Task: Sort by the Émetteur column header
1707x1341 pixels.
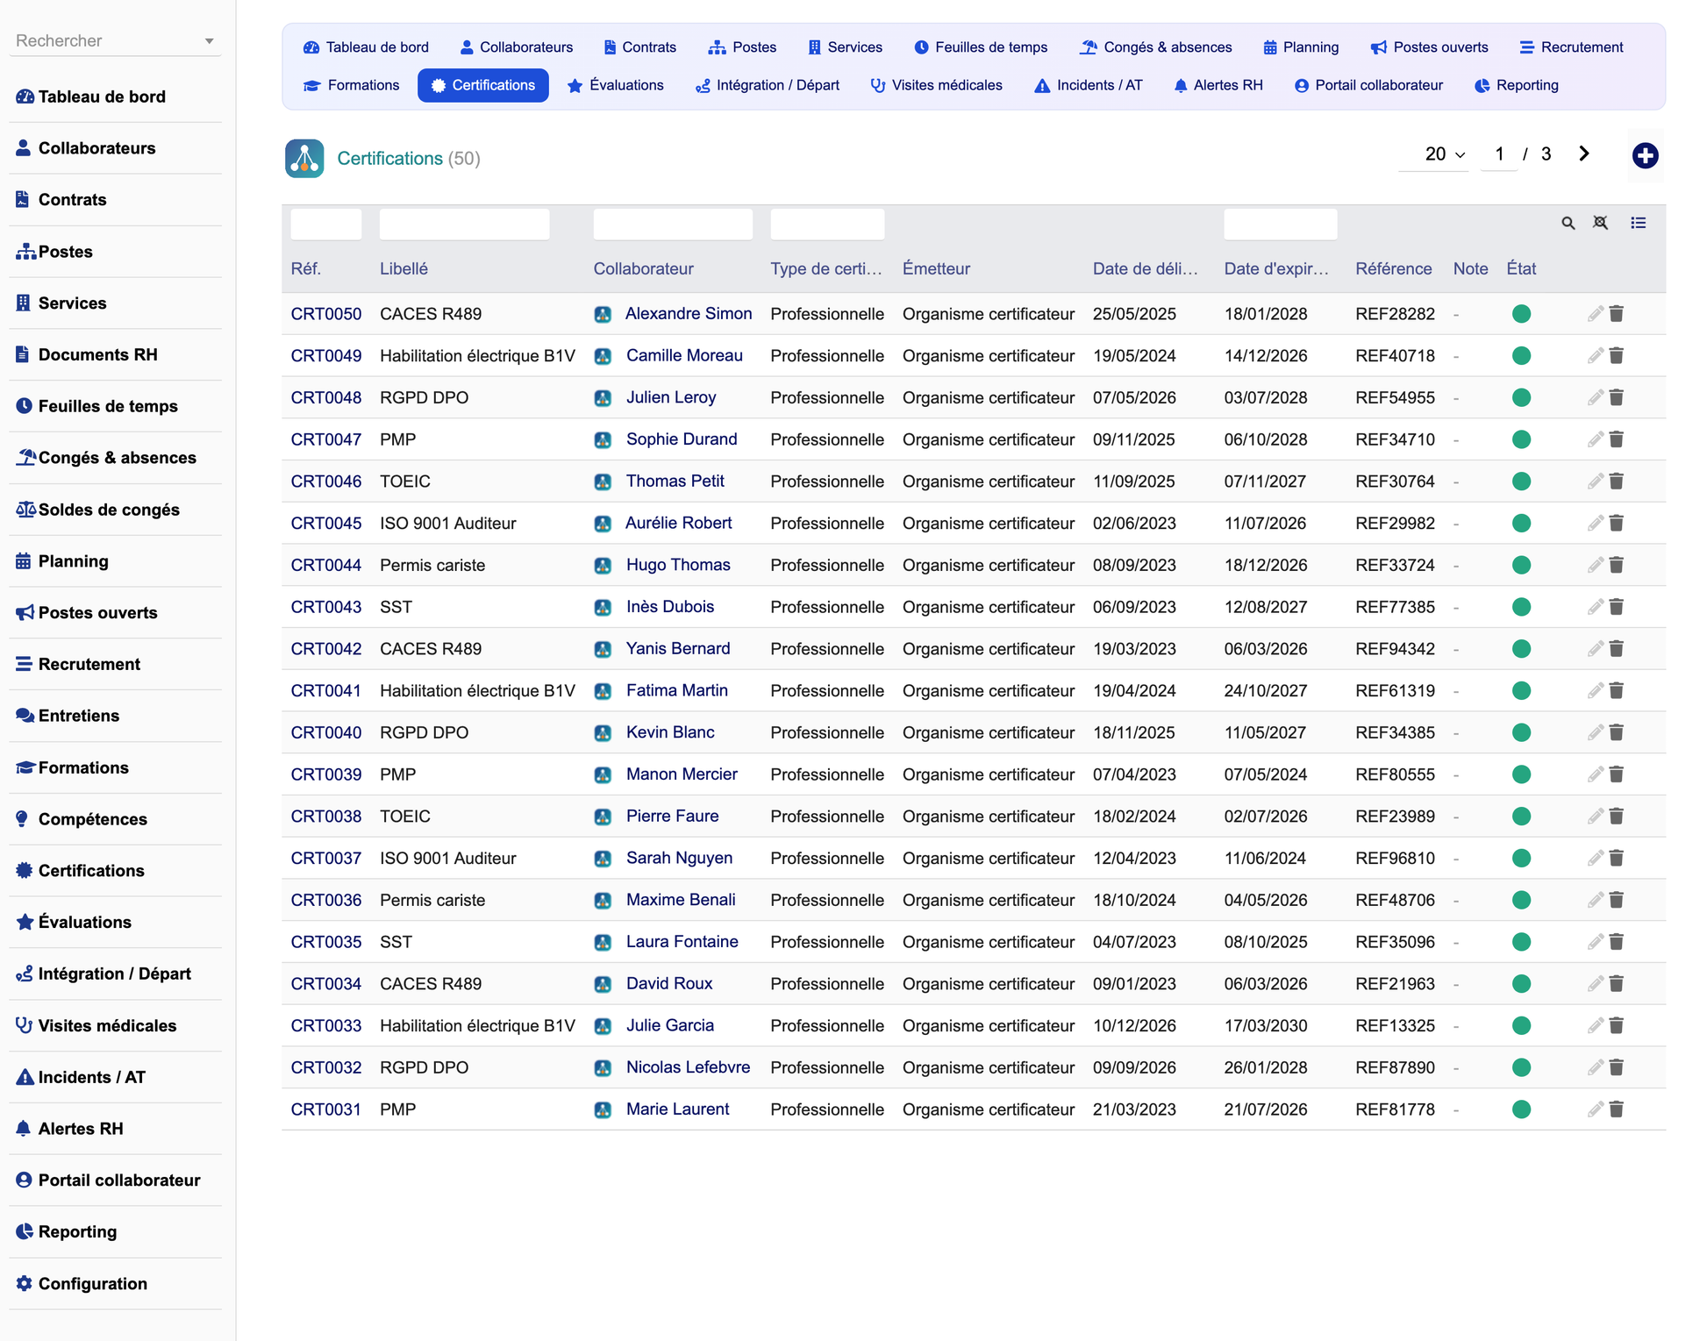Action: [936, 269]
